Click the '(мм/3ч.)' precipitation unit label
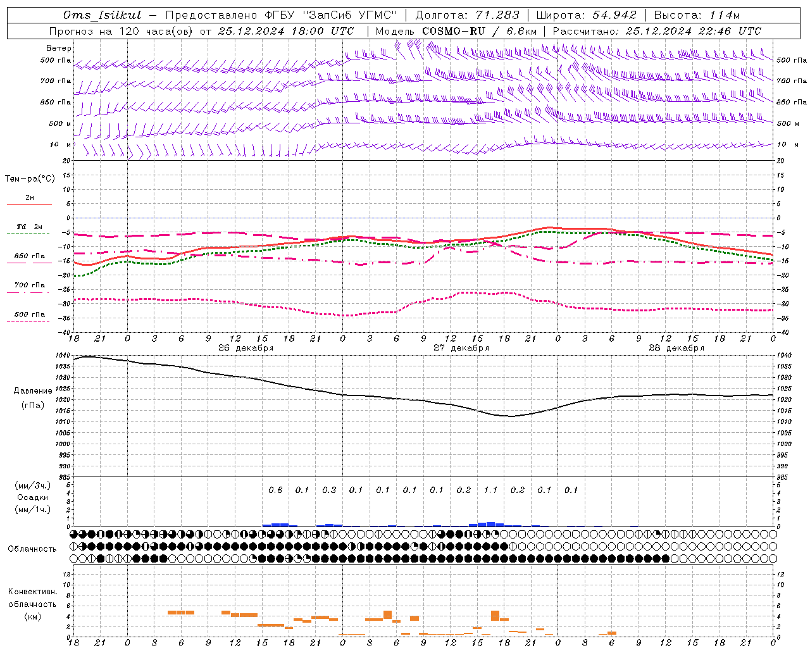810x648 pixels. (33, 485)
